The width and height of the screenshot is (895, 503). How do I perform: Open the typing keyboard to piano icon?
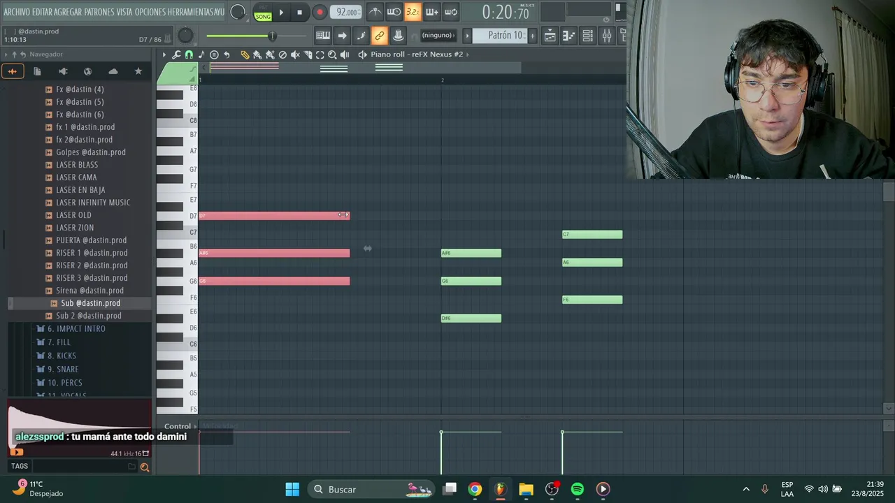(x=323, y=36)
